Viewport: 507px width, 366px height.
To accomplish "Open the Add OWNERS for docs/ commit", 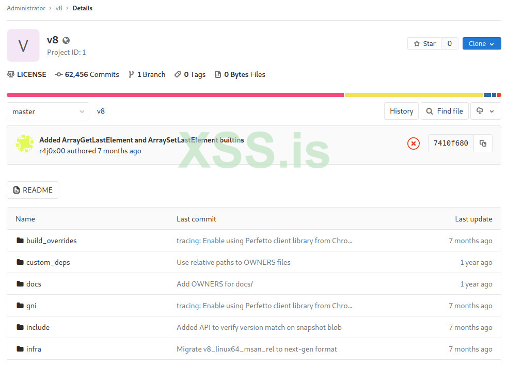I will pos(215,284).
